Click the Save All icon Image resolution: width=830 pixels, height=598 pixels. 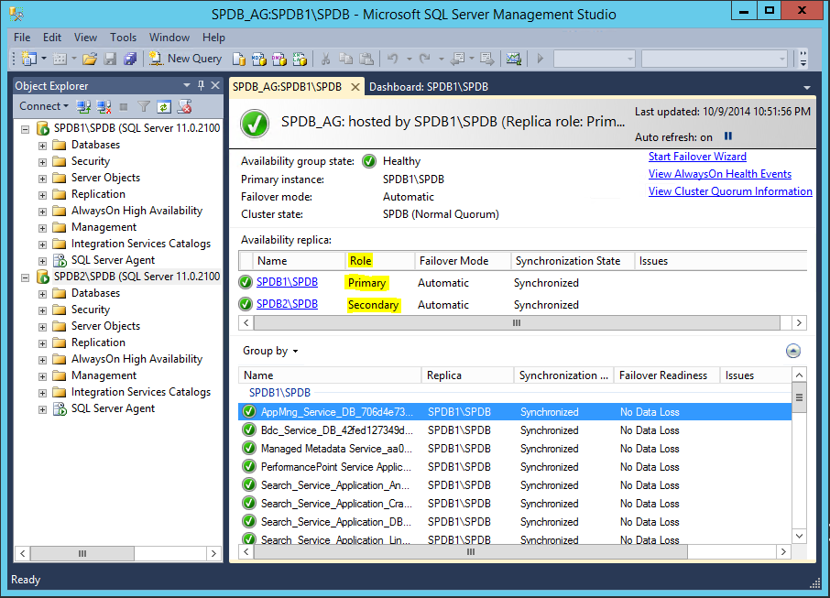point(130,59)
